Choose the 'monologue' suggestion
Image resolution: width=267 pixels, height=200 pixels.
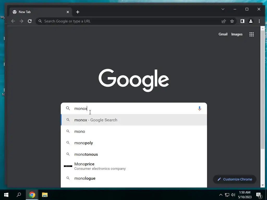[x=134, y=178]
